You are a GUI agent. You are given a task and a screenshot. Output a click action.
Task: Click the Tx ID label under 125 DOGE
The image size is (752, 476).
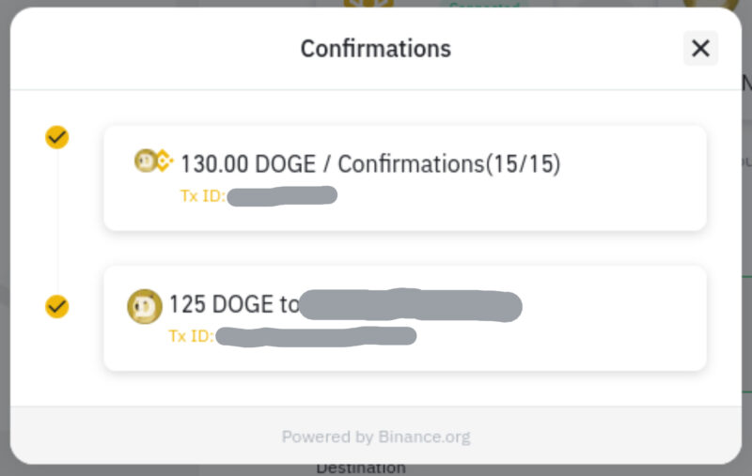click(x=191, y=336)
